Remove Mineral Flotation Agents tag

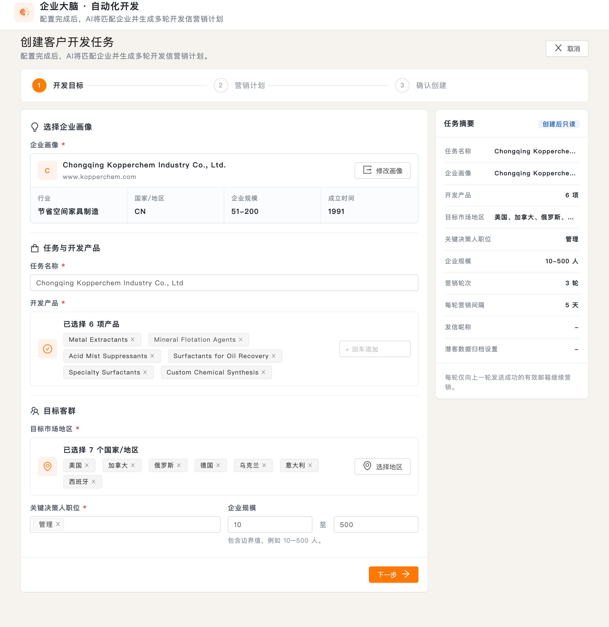click(241, 340)
